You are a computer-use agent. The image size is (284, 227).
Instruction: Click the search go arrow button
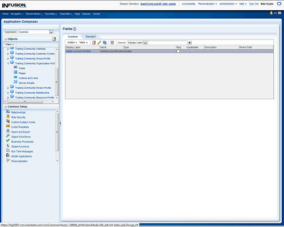coord(189,43)
